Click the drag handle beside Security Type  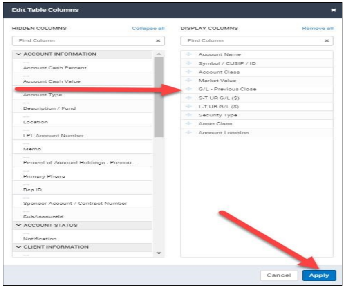(188, 115)
